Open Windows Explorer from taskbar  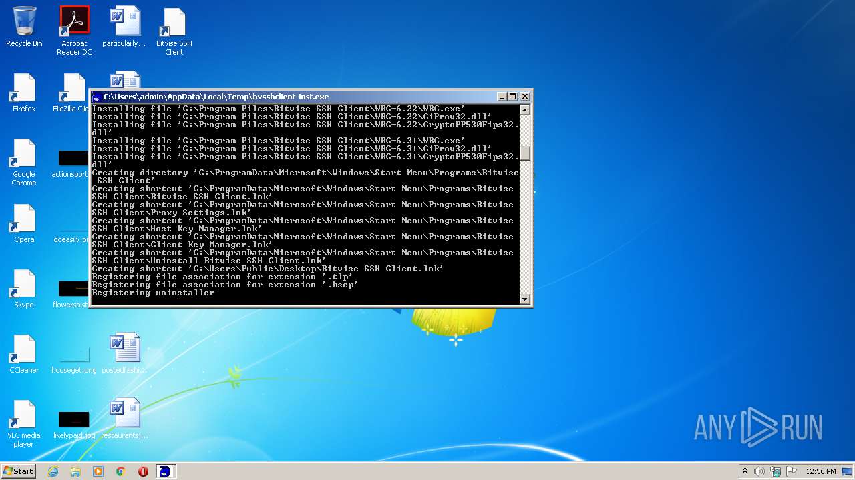click(75, 471)
